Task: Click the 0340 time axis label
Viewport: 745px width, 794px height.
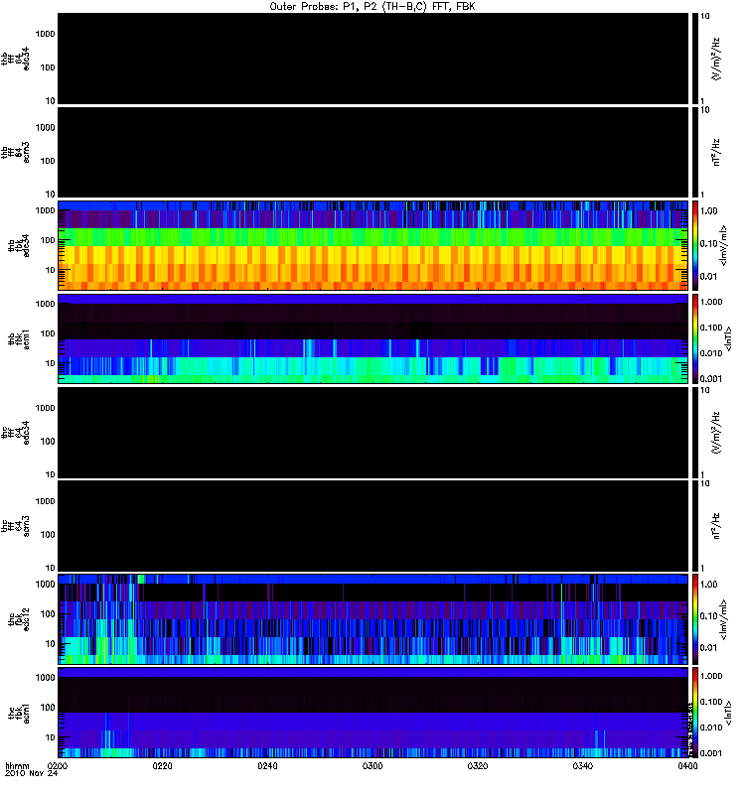Action: [582, 765]
